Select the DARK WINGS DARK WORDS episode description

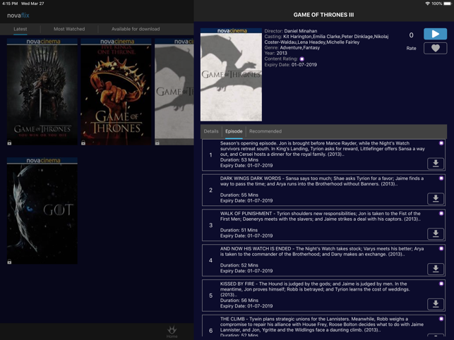point(322,181)
